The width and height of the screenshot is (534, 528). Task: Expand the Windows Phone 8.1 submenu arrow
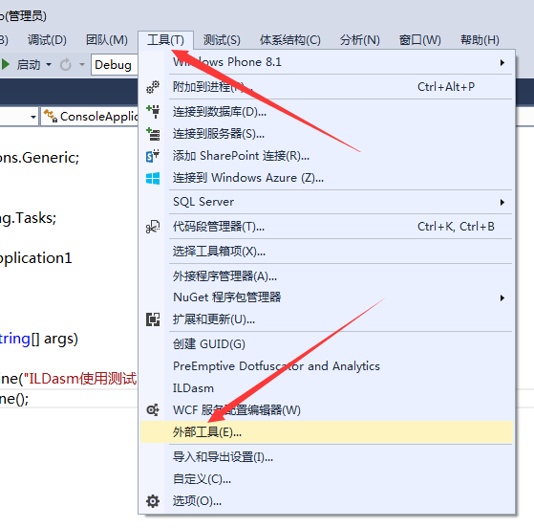coord(502,62)
